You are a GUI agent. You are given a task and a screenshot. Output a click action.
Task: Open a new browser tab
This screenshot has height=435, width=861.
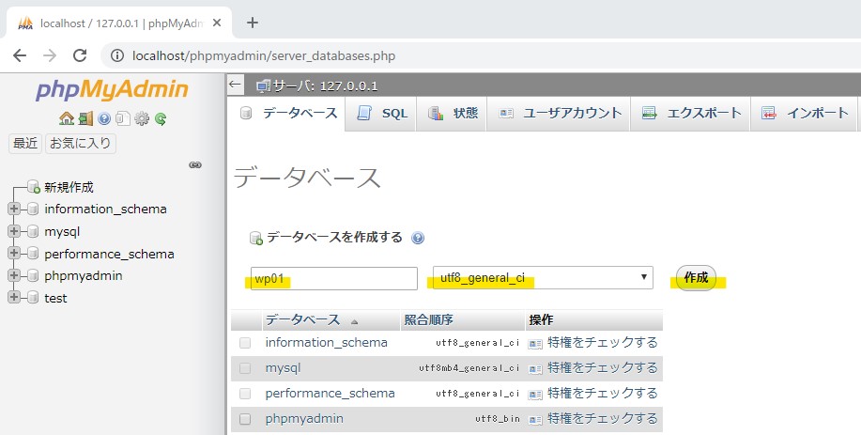[x=252, y=23]
